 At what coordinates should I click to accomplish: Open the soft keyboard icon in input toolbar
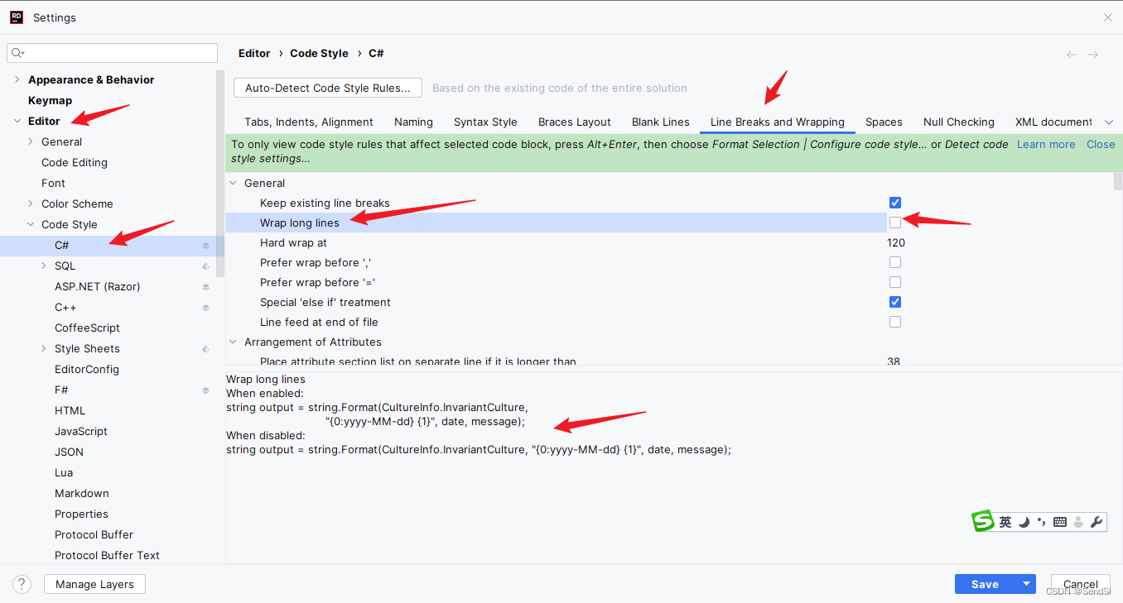point(1060,522)
